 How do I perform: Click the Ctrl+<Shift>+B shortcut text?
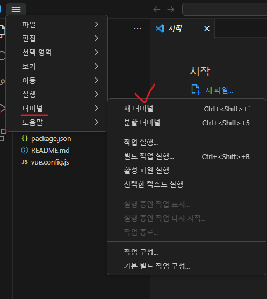(x=226, y=156)
